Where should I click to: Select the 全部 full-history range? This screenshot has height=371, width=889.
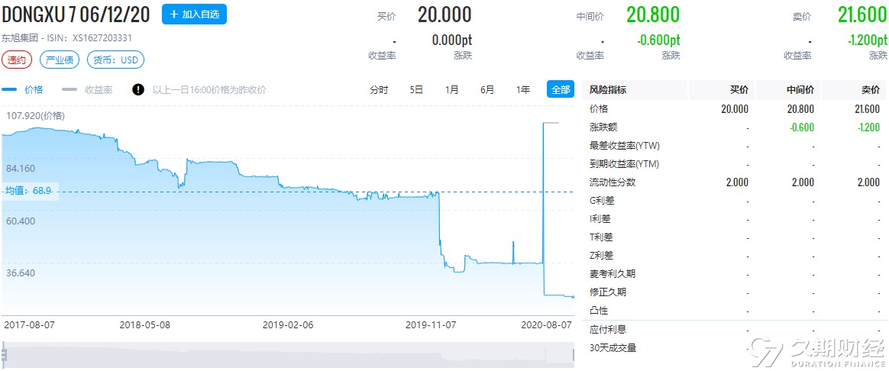tap(561, 89)
